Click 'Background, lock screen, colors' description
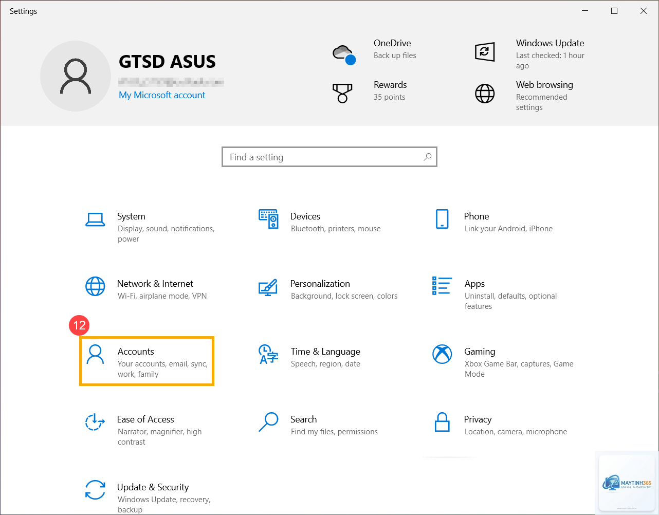This screenshot has height=515, width=659. 344,296
